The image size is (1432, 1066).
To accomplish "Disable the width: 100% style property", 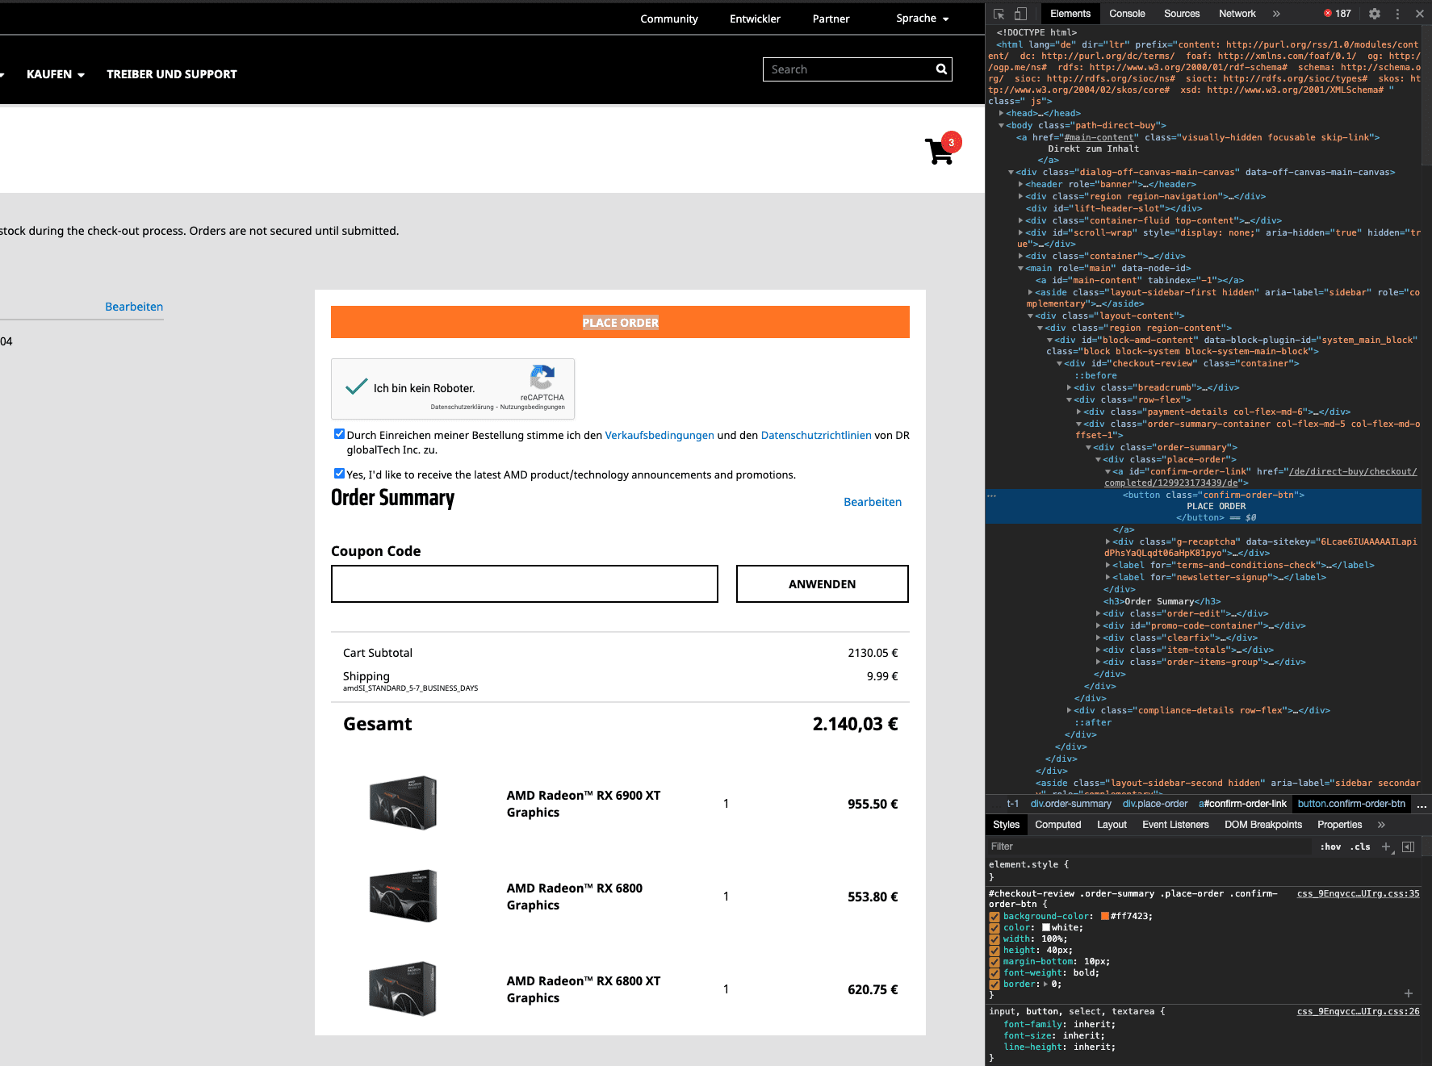I will tap(994, 939).
